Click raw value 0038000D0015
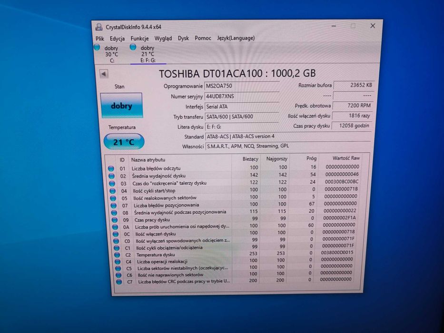Image resolution: width=444 pixels, height=333 pixels. 337,252
